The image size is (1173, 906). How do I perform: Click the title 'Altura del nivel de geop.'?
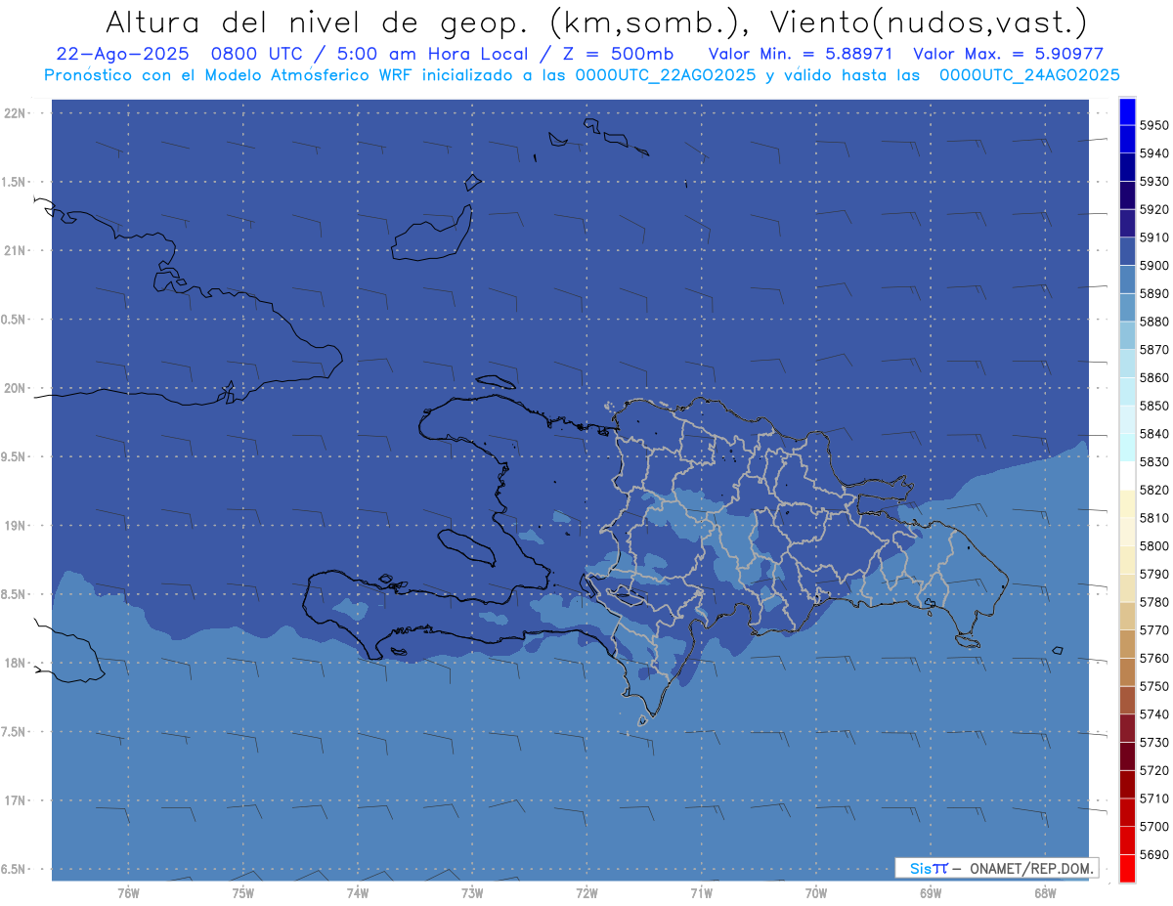click(x=319, y=22)
